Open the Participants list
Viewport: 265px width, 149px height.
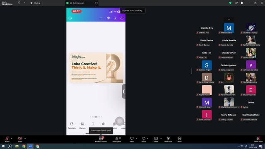(x=117, y=139)
